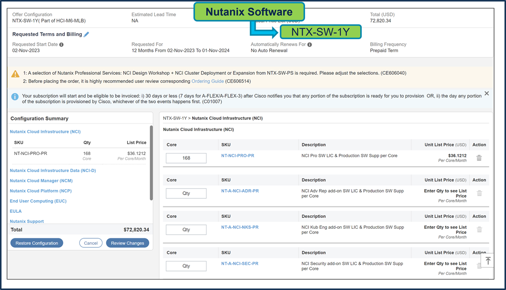Select the Total $72,820.34 value
Screen dimensions: 506x290
pos(136,230)
